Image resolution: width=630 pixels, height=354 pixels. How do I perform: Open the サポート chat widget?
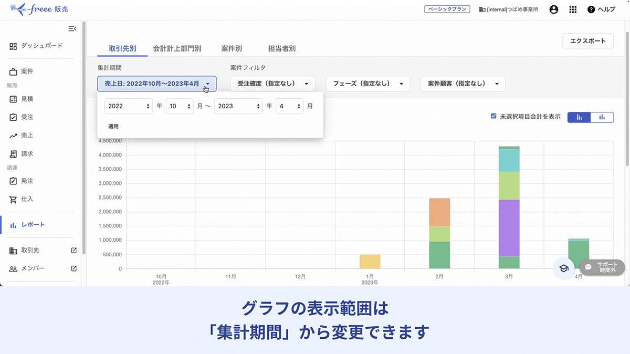coord(602,267)
